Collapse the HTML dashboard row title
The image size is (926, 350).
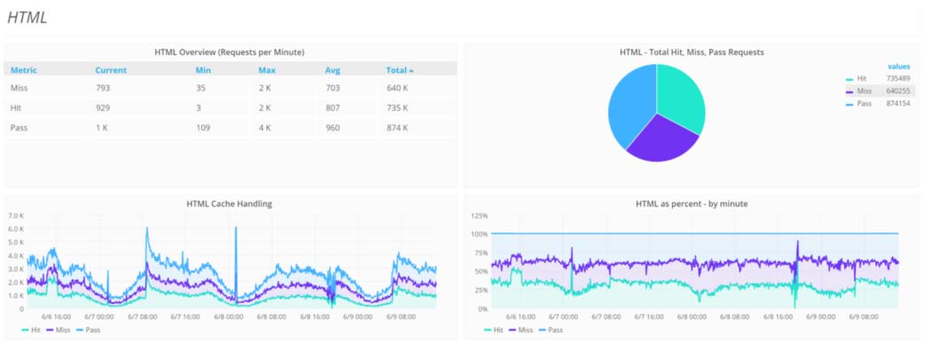point(27,18)
